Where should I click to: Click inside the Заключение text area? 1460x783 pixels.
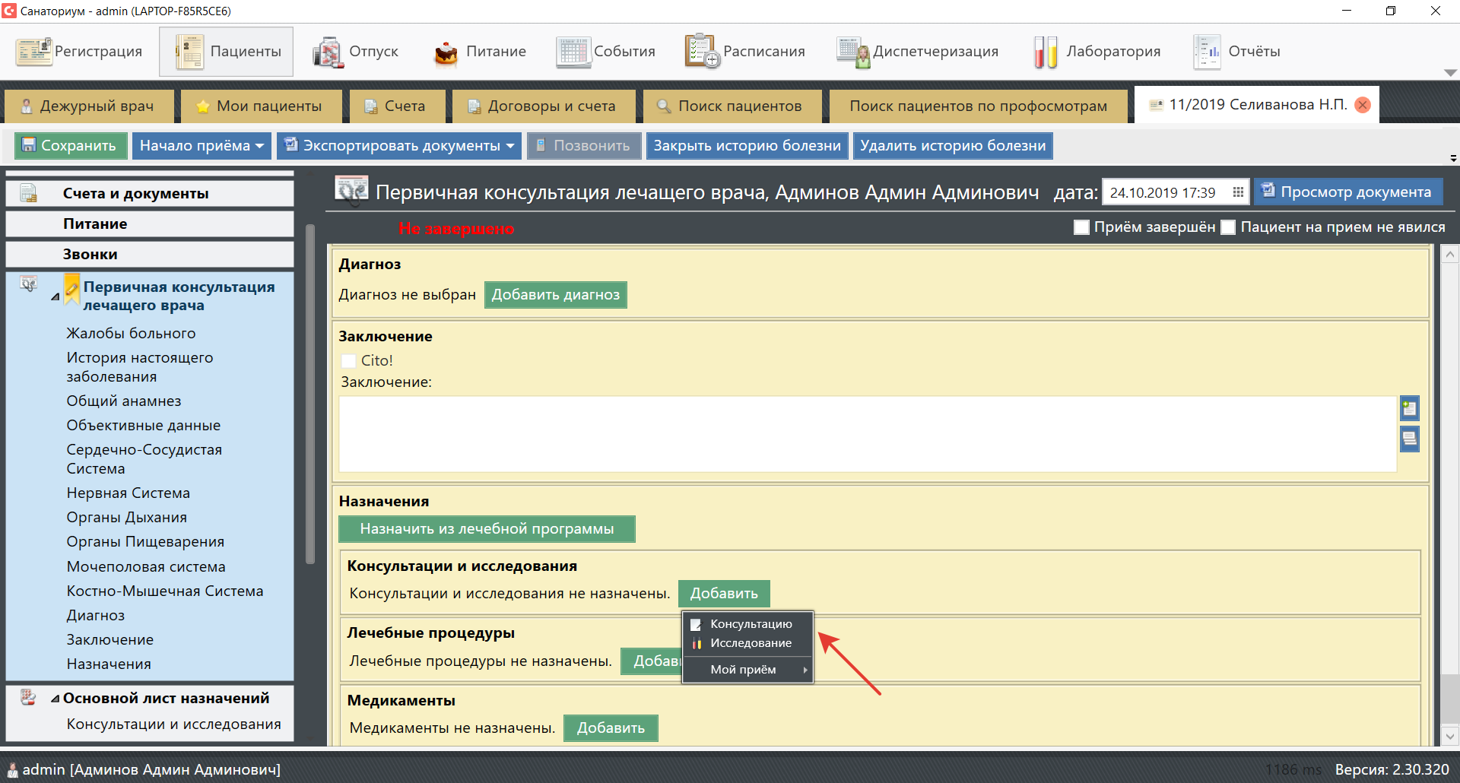867,434
